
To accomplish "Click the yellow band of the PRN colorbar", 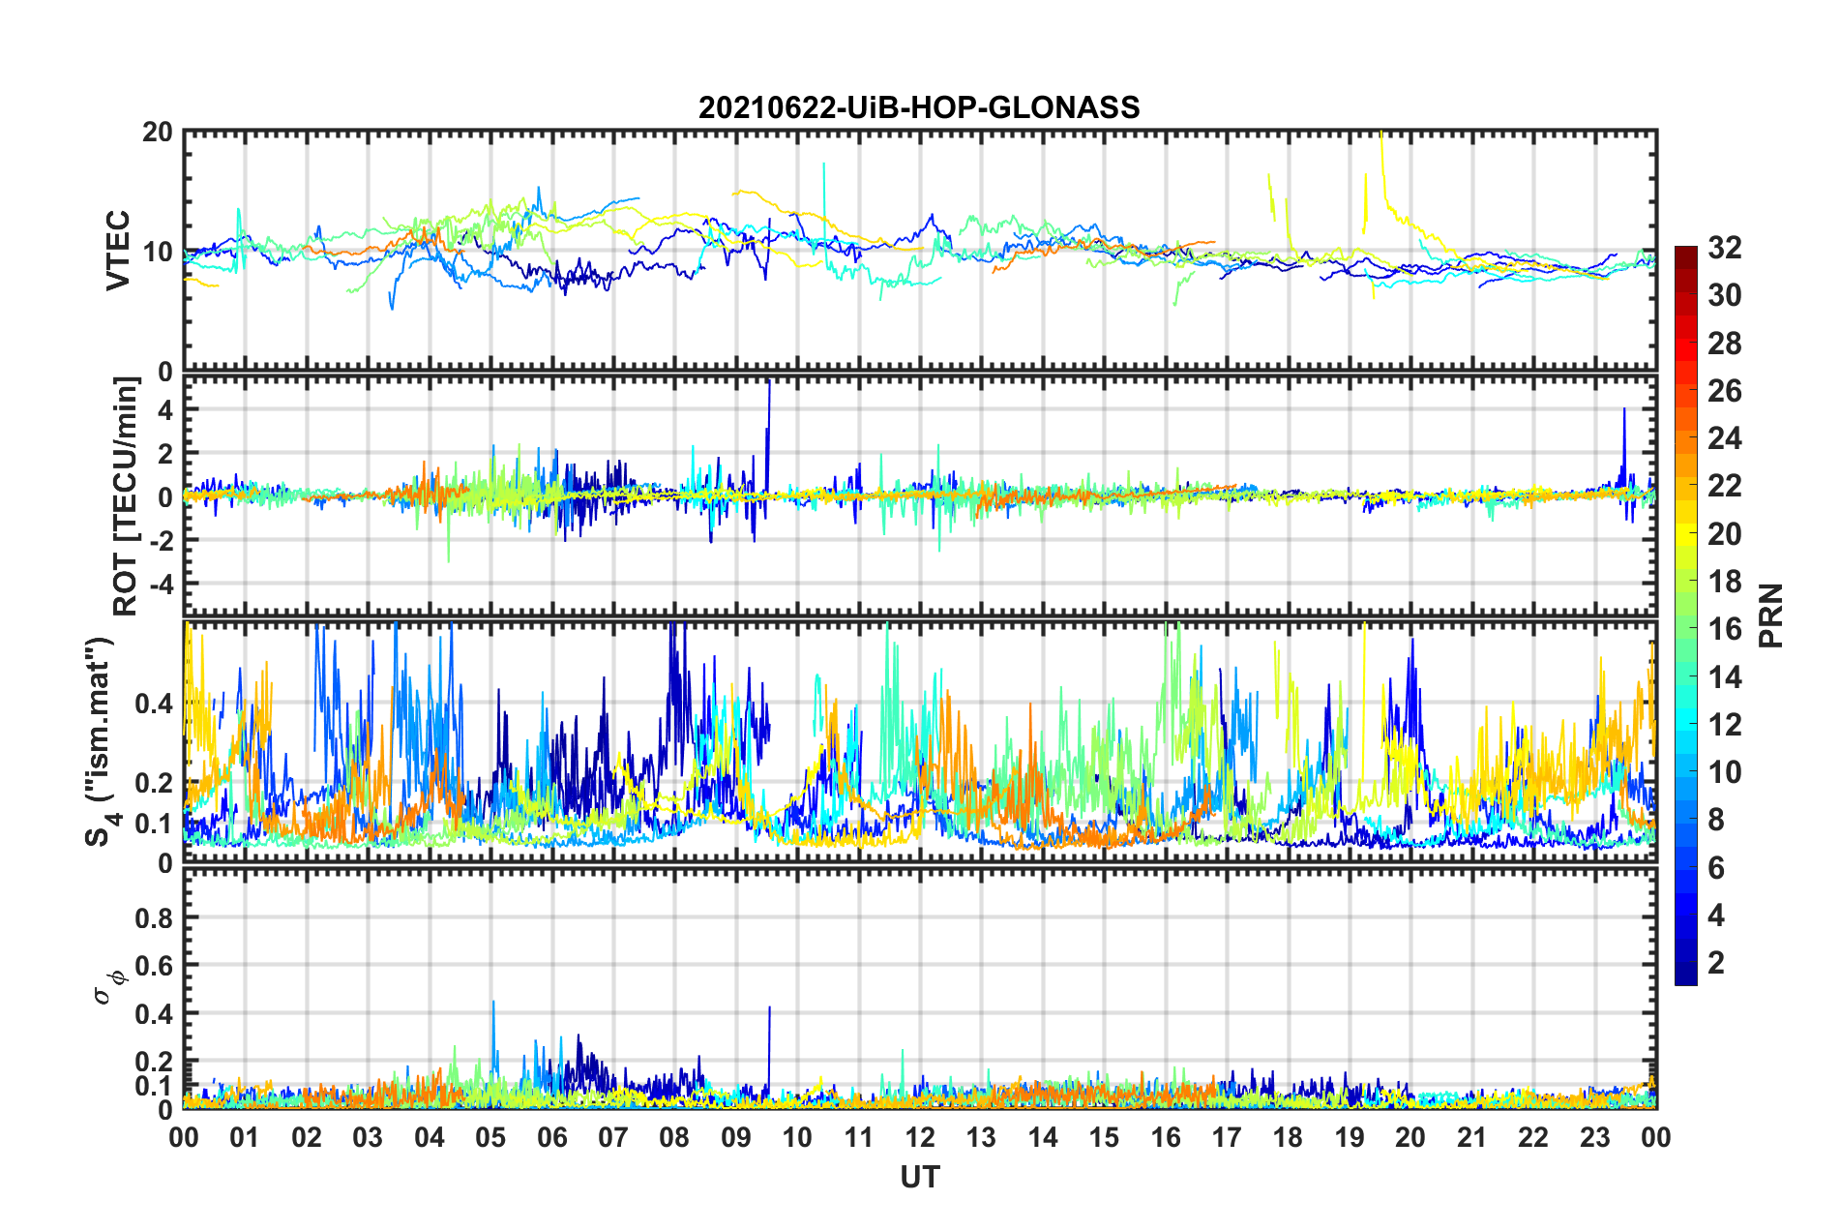I will [x=1686, y=533].
